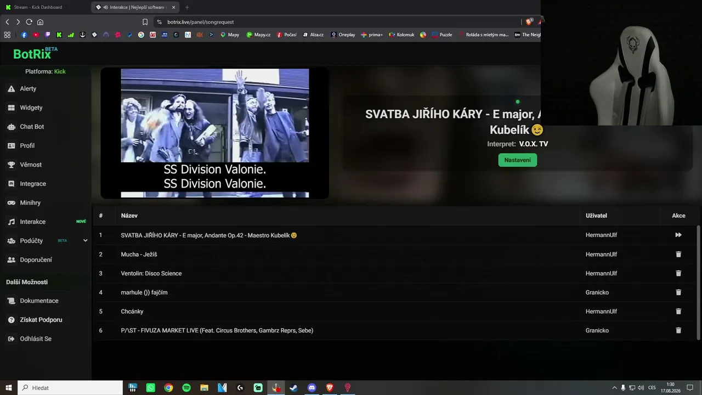Open the volume control in system tray
This screenshot has height=395, width=702.
[641, 388]
